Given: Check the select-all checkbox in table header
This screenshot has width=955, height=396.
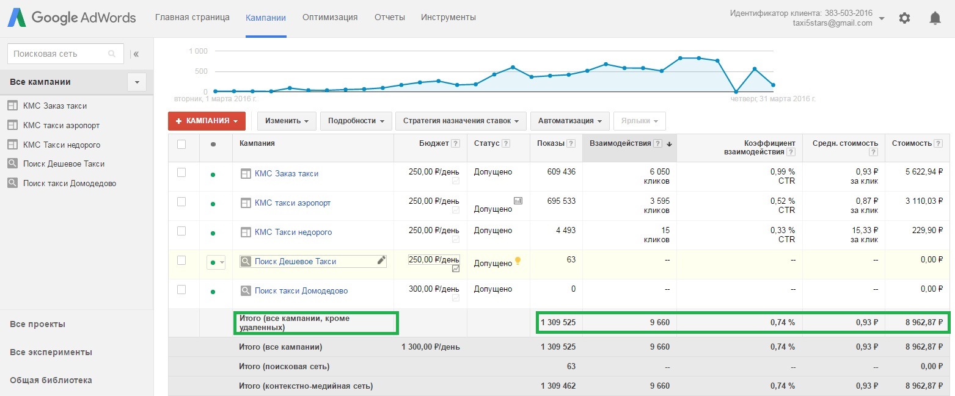Looking at the screenshot, I should pos(181,144).
